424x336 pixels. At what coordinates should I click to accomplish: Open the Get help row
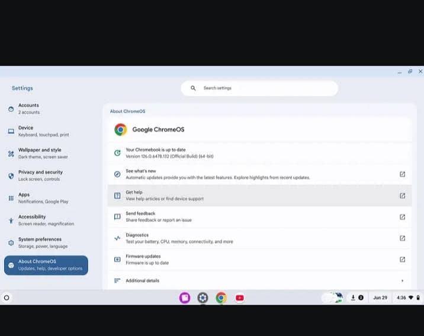coord(259,196)
